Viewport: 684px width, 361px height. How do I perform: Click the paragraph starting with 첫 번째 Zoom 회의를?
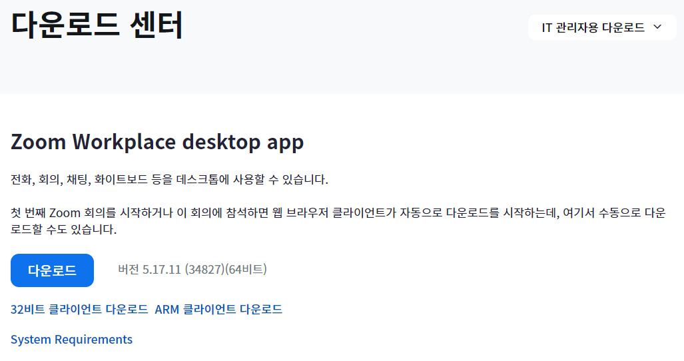pos(338,220)
